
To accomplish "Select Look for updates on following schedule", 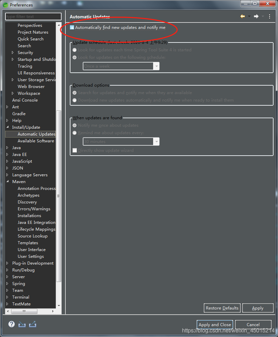I will point(75,57).
